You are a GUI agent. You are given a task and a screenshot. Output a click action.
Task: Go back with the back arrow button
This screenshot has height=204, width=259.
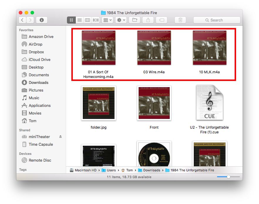22,20
